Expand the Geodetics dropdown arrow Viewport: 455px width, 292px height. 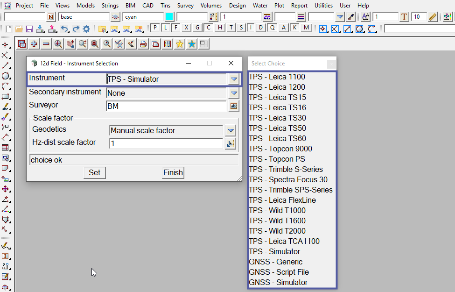tap(231, 131)
